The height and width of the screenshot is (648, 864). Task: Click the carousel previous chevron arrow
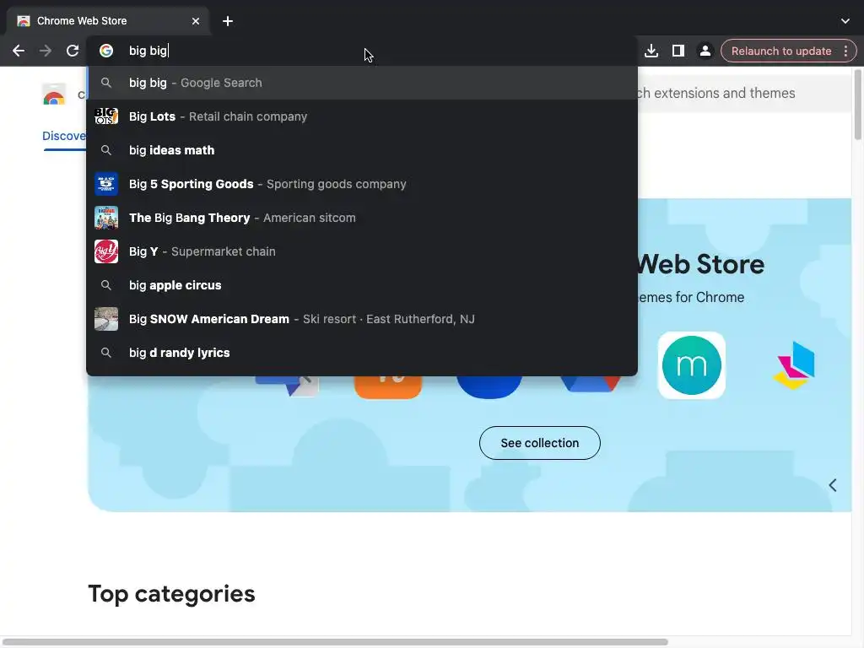point(833,485)
